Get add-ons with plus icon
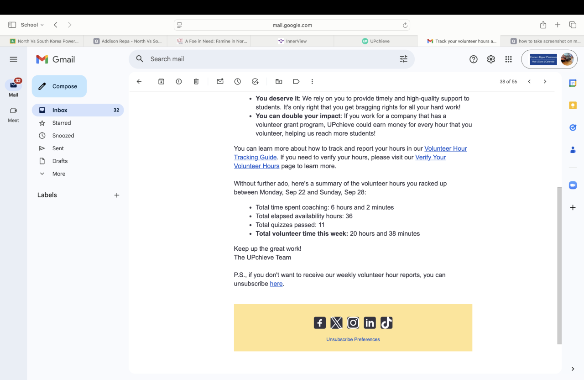584x380 pixels. tap(573, 208)
